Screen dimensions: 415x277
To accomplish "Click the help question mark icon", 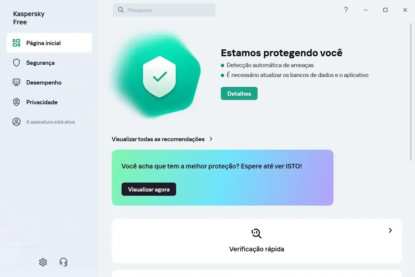I will pos(346,10).
